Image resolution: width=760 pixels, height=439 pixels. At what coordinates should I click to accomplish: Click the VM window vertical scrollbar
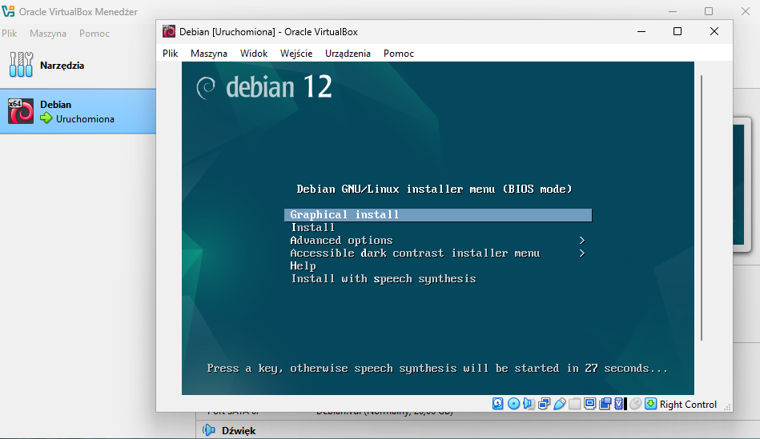[702, 208]
